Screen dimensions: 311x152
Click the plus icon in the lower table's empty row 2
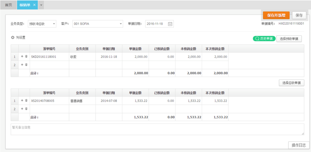[22, 109]
